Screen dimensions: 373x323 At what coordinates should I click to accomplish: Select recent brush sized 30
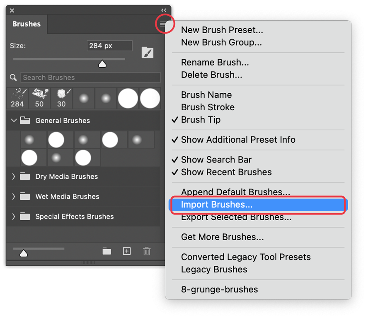(61, 98)
